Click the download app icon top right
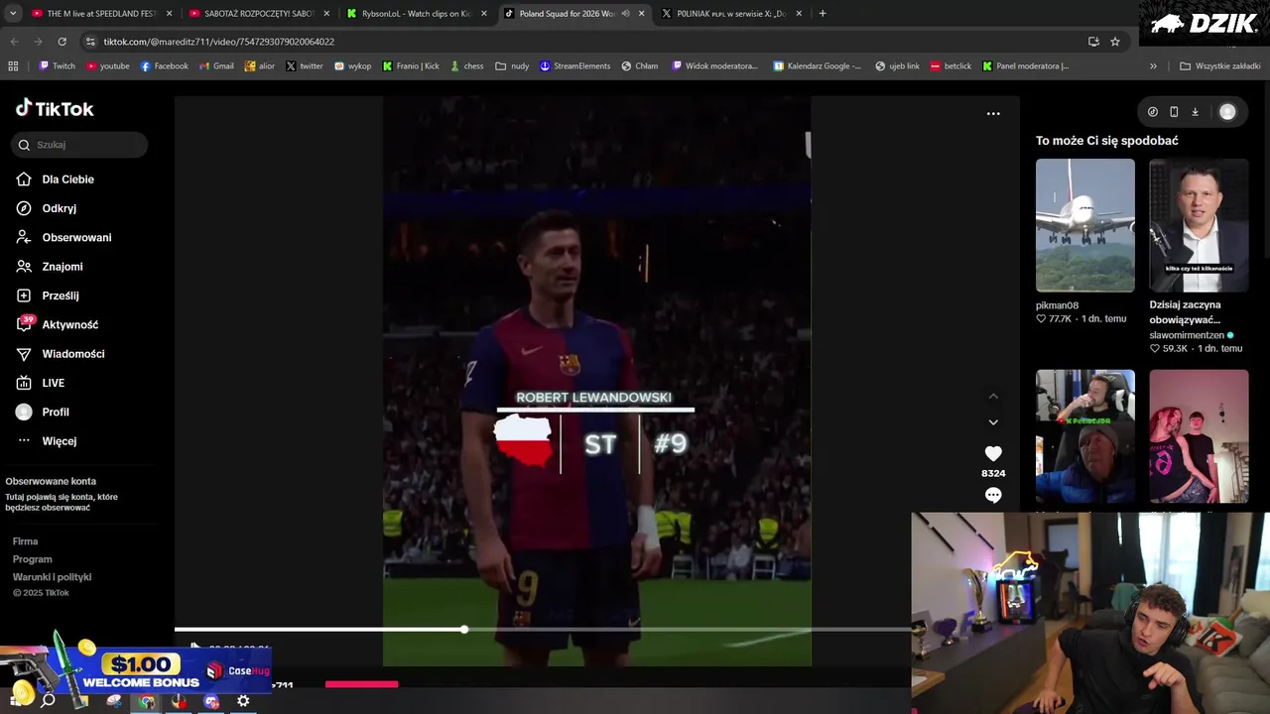The width and height of the screenshot is (1270, 714). pos(1195,112)
